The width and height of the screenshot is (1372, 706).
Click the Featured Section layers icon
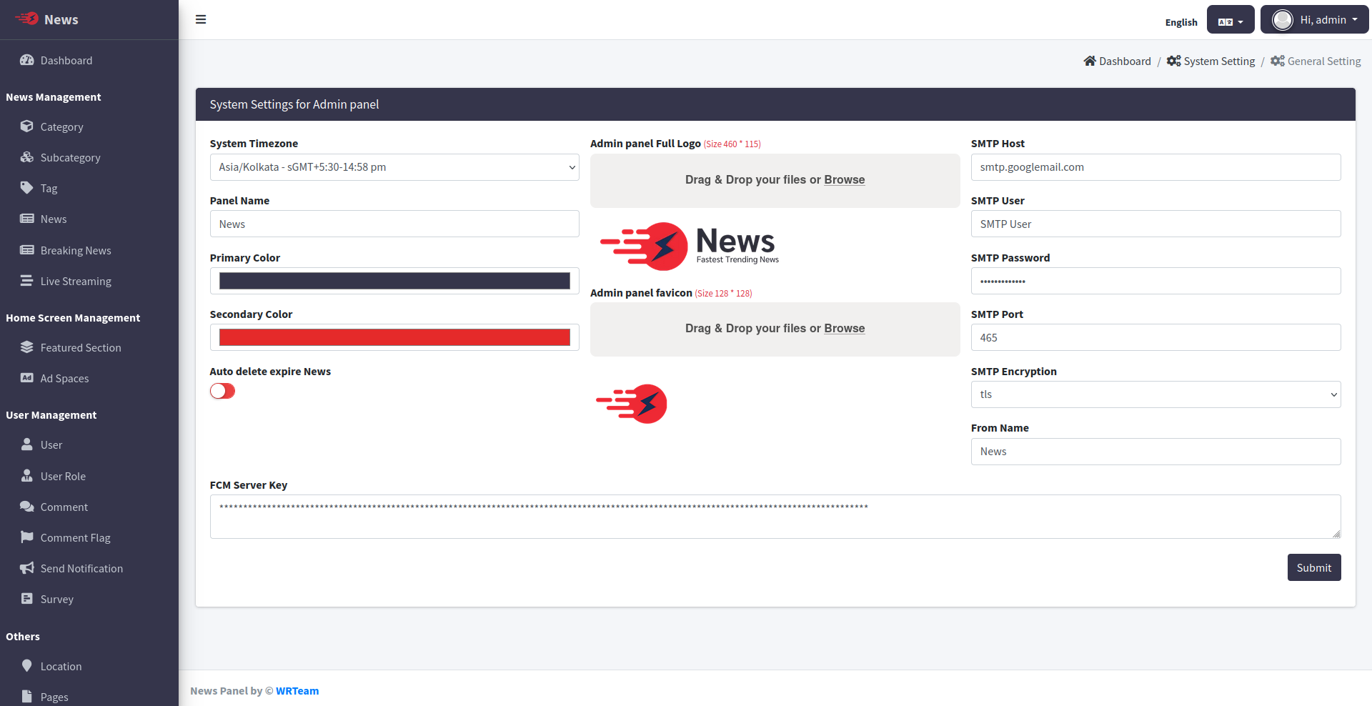[x=27, y=347]
